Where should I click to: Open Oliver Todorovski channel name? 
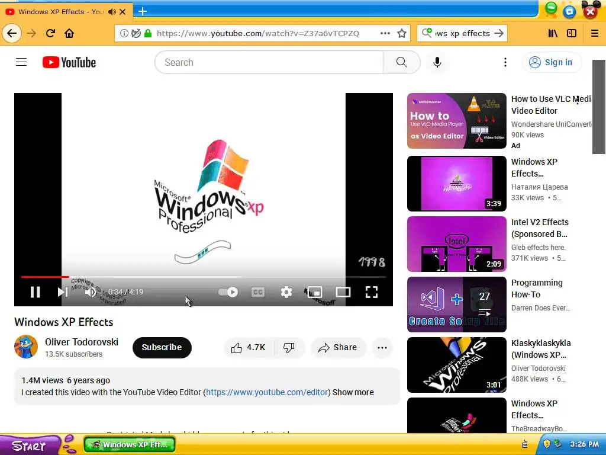[82, 342]
